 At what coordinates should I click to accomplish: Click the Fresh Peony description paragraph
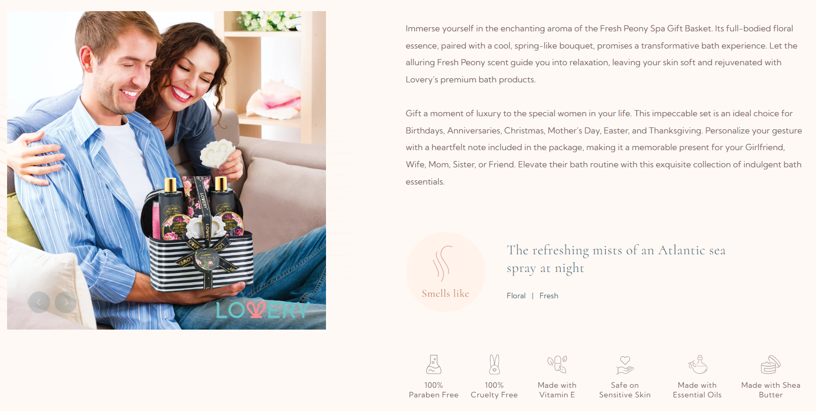coord(601,54)
